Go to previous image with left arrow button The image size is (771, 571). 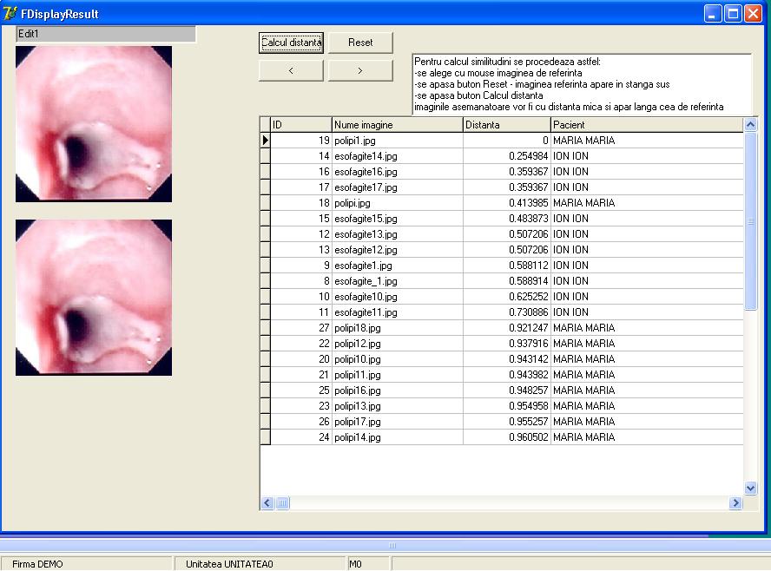click(292, 71)
